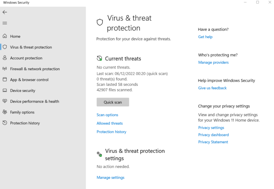
Task: Click Manage providers link
Action: [x=213, y=63]
